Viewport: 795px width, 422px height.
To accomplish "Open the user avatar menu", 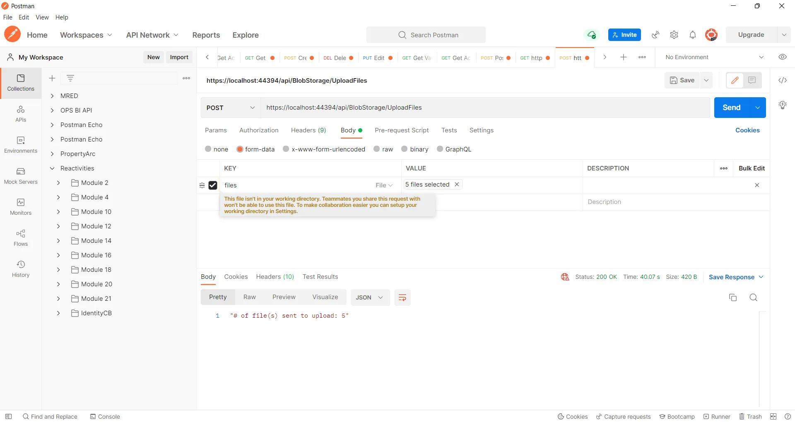I will click(711, 35).
